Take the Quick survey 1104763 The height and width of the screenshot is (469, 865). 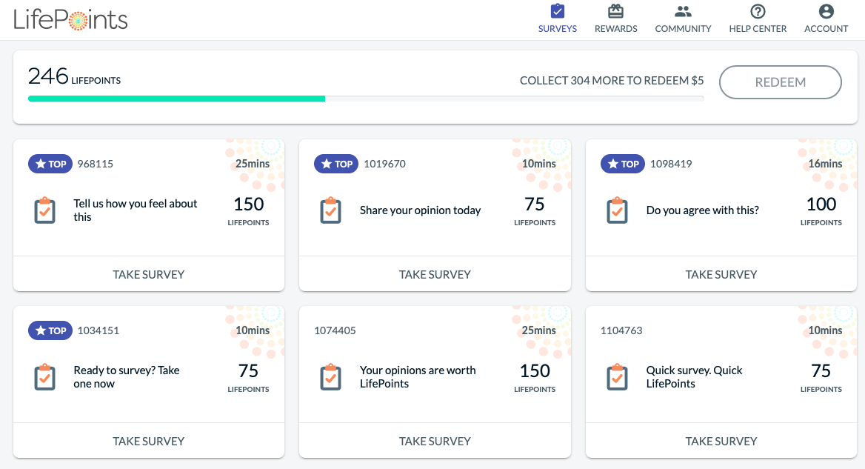(x=721, y=441)
